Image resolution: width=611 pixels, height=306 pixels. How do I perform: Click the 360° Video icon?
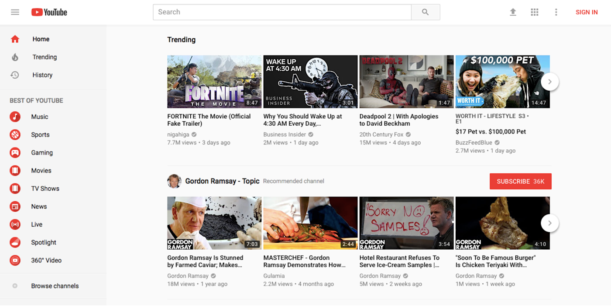[15, 260]
